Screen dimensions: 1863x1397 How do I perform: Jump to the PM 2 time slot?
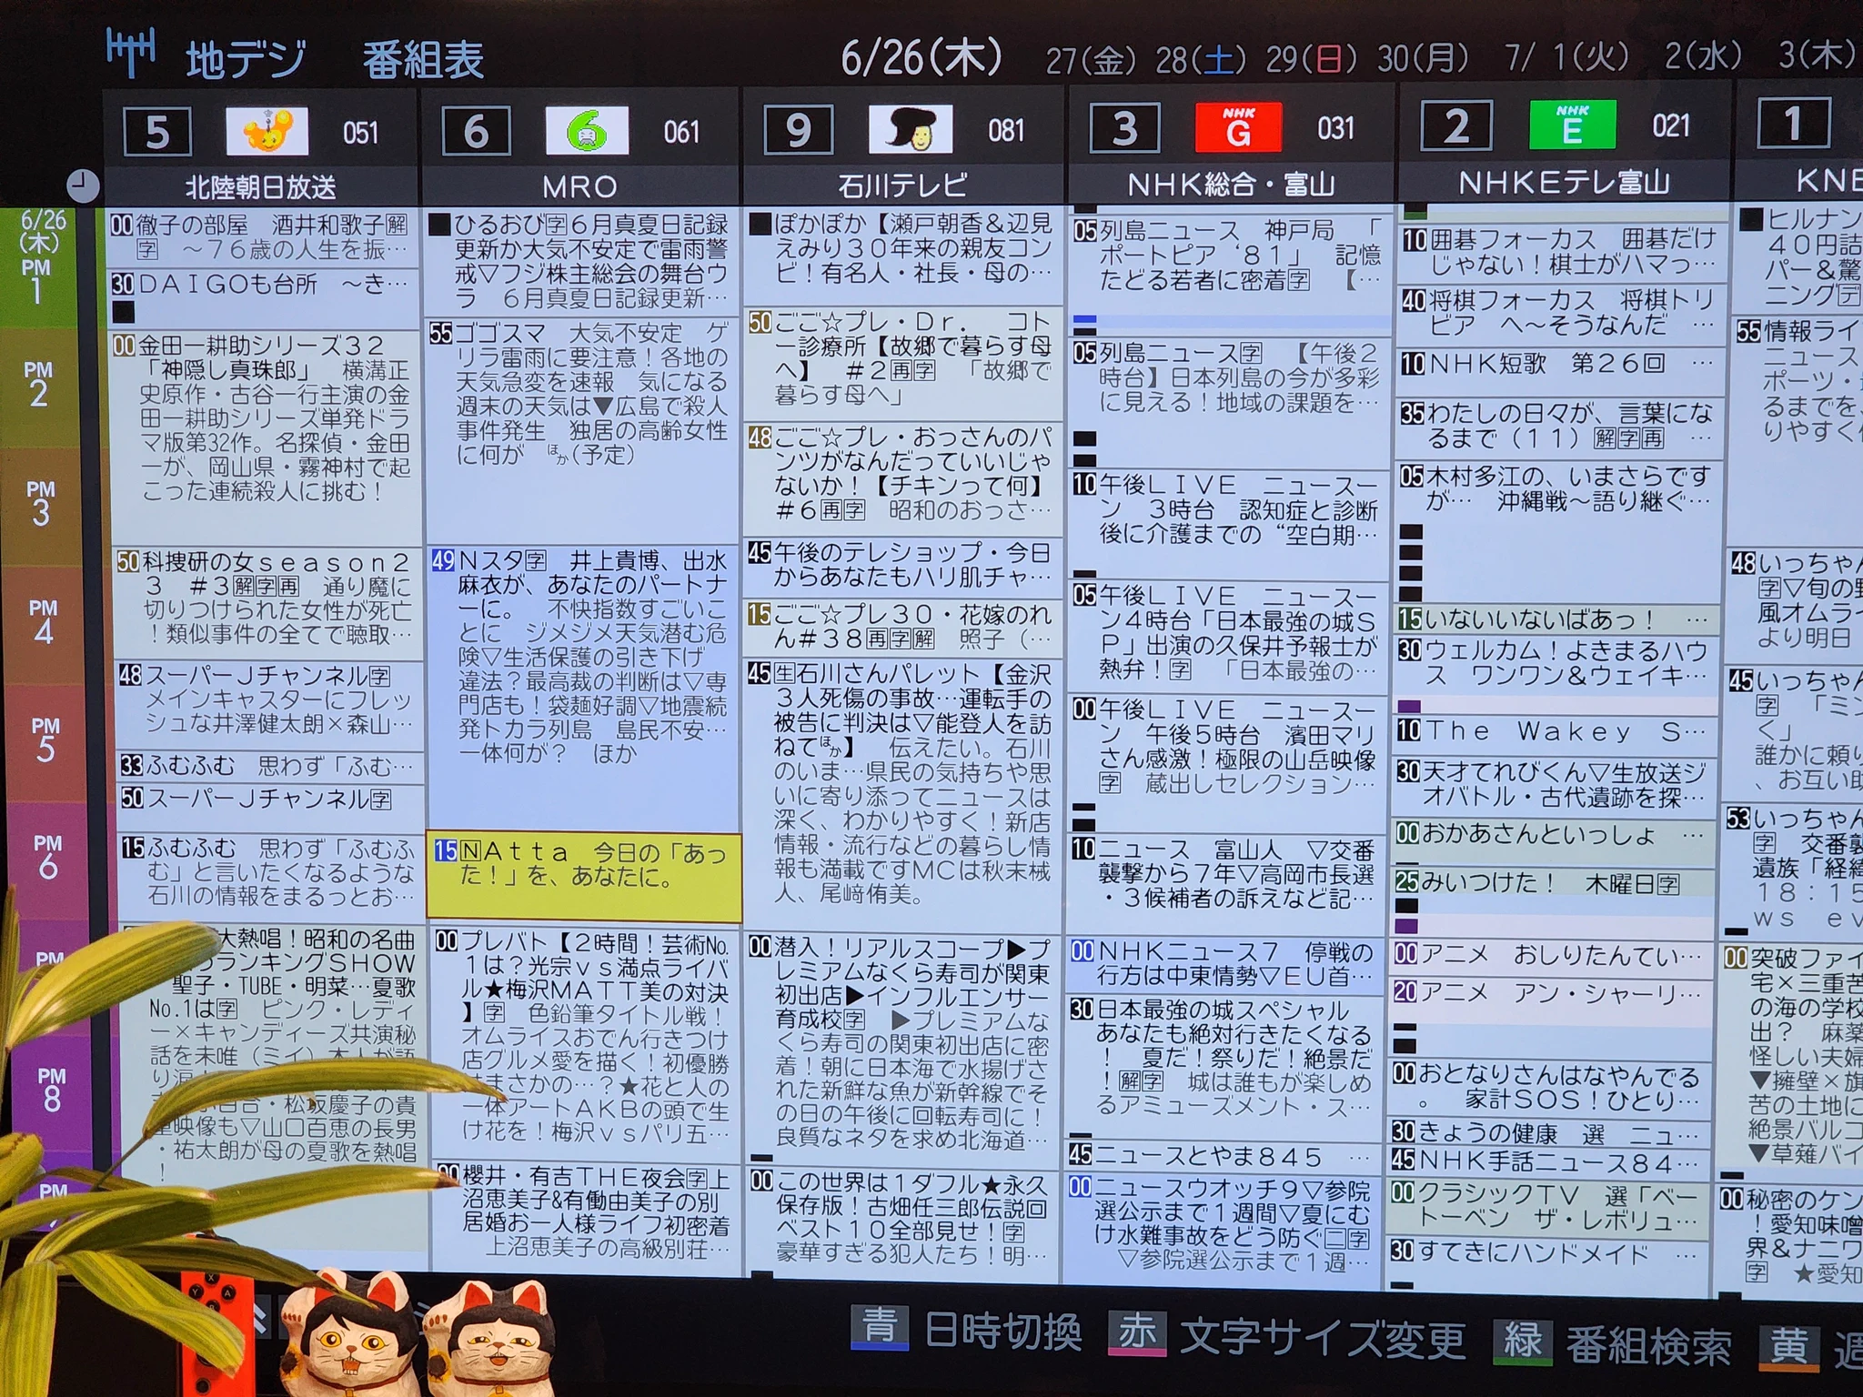coord(38,386)
